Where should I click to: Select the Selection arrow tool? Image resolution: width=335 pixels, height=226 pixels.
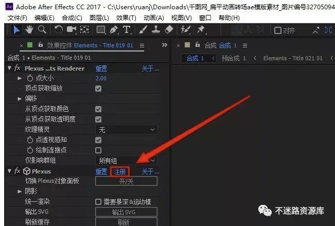point(16,30)
